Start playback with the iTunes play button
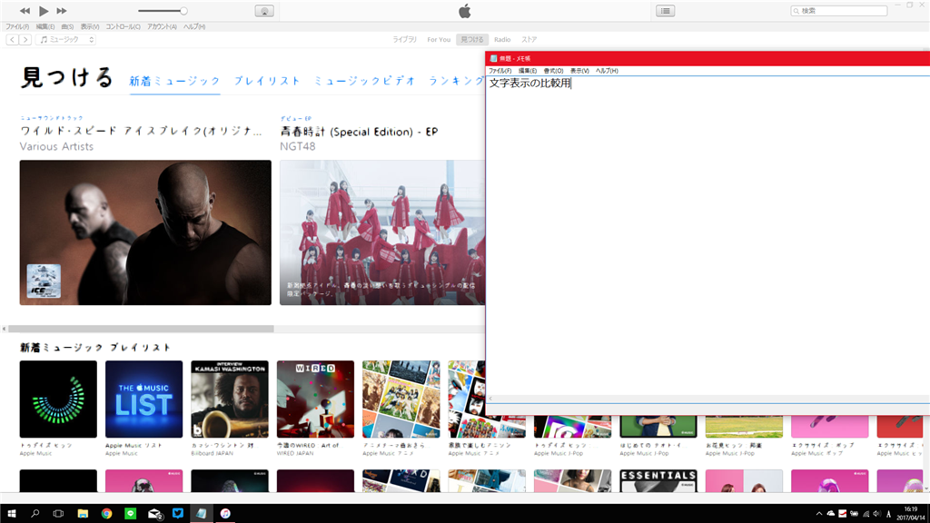 click(44, 11)
